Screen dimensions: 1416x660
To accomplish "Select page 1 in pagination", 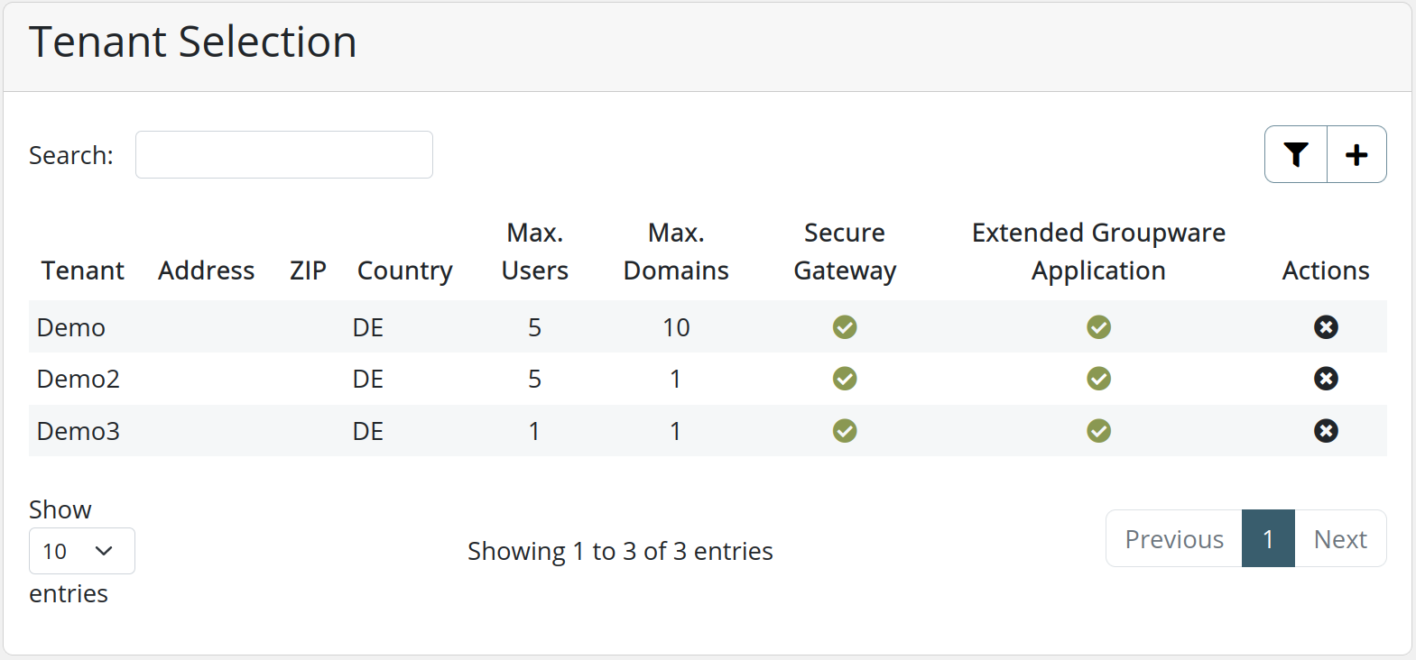I will 1268,539.
